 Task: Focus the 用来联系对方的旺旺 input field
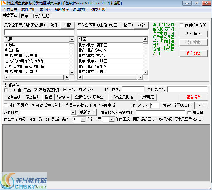[x=160, y=113]
